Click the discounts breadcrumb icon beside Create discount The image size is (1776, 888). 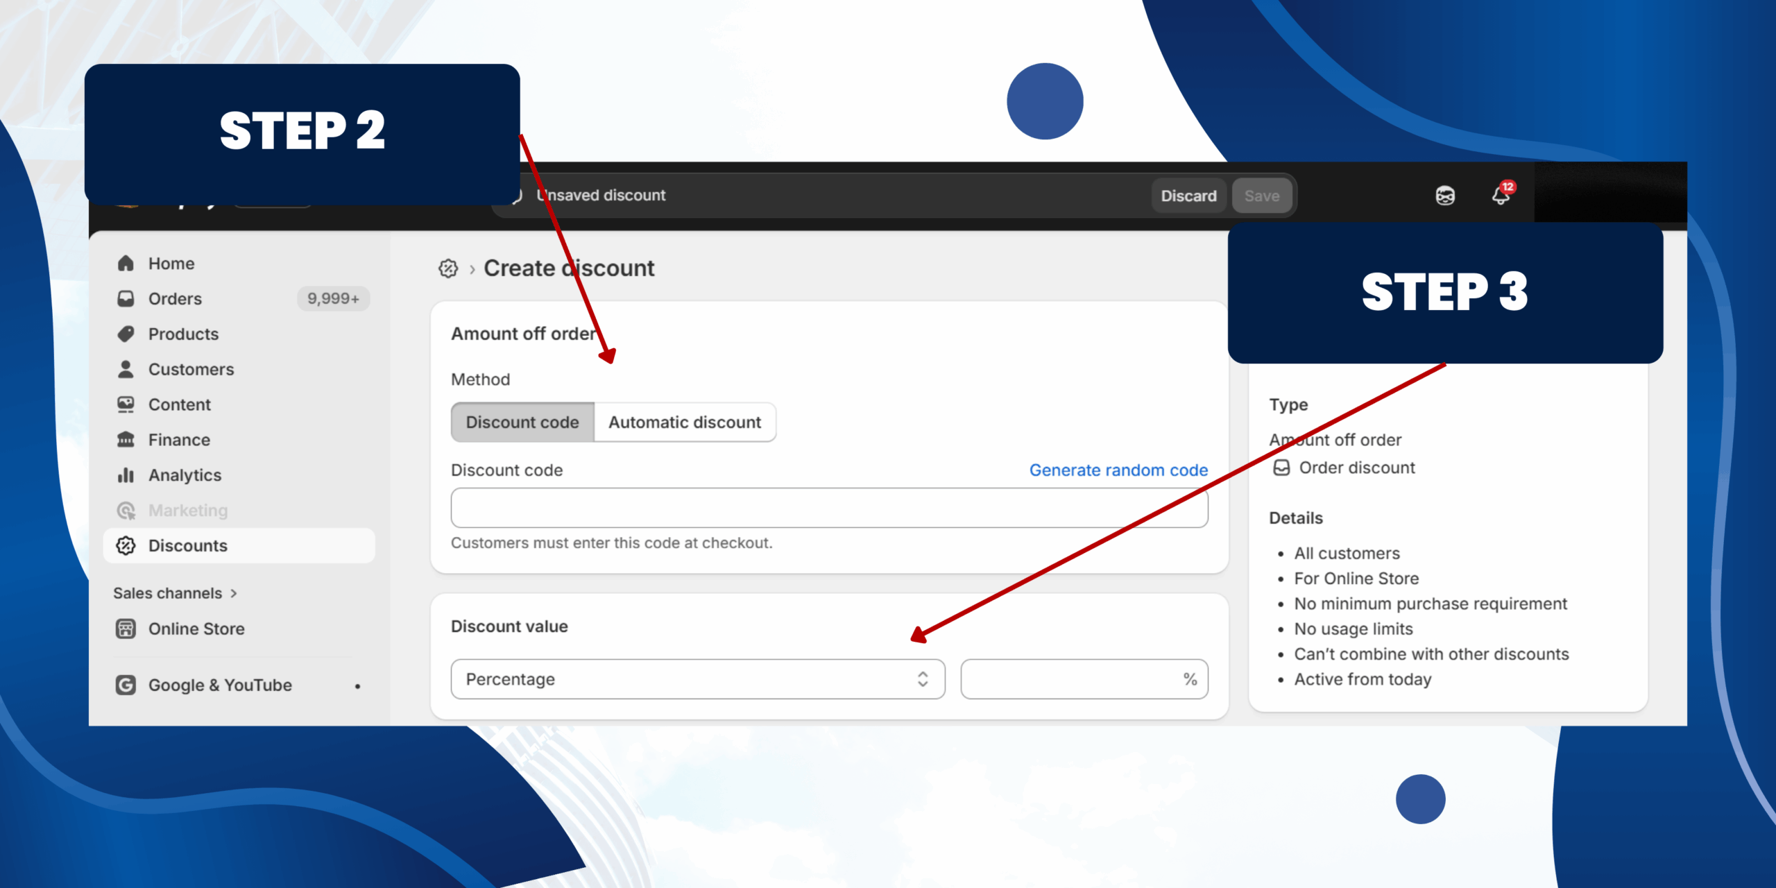(x=448, y=268)
